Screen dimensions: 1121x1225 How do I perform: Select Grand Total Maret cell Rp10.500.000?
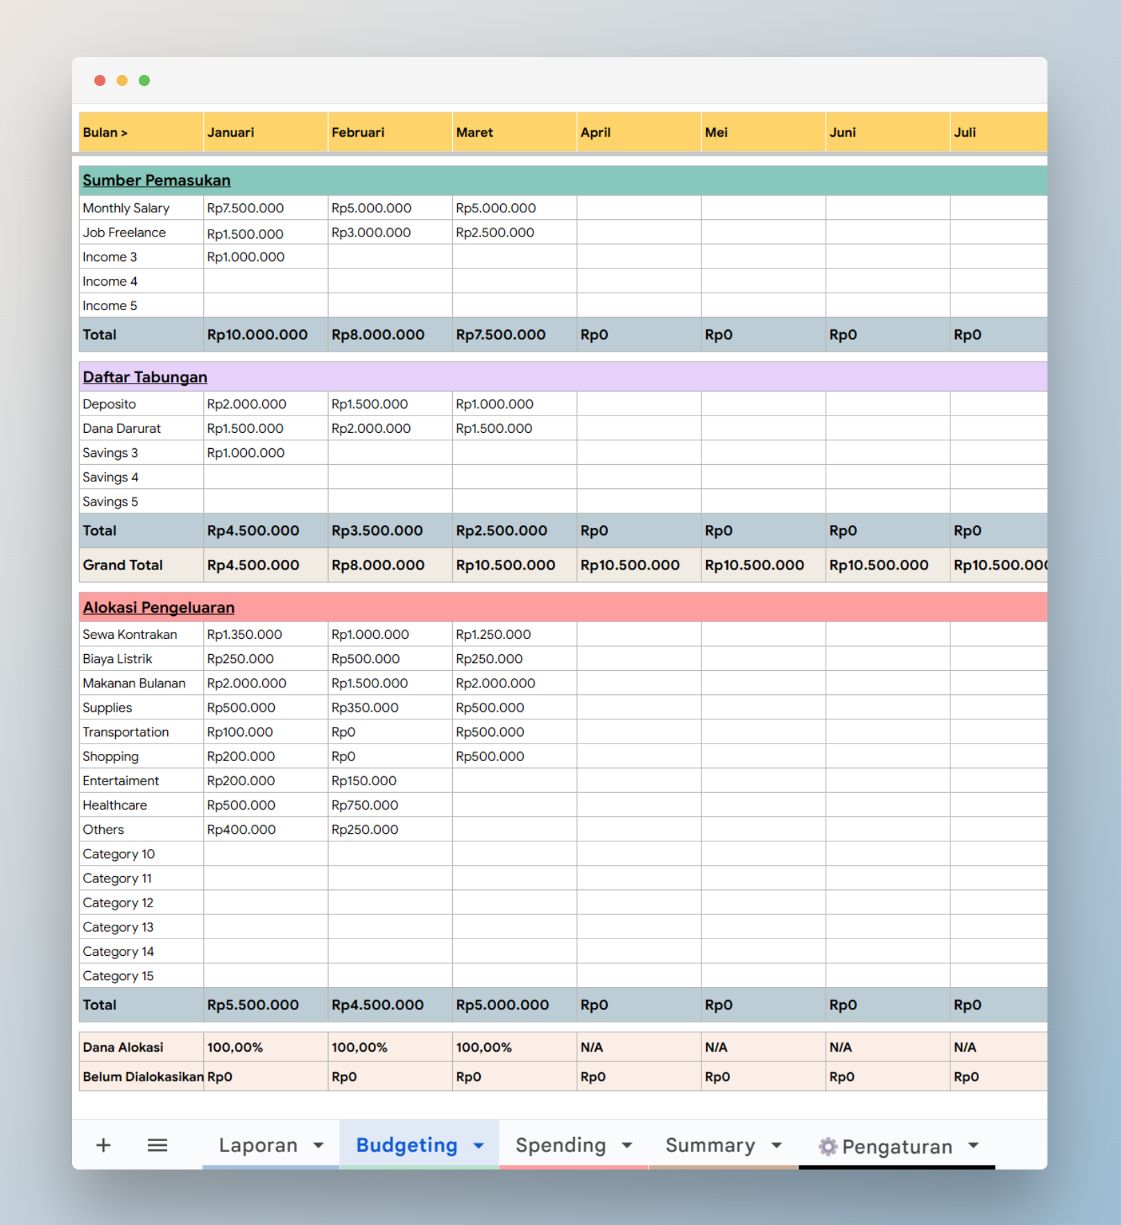tap(515, 565)
